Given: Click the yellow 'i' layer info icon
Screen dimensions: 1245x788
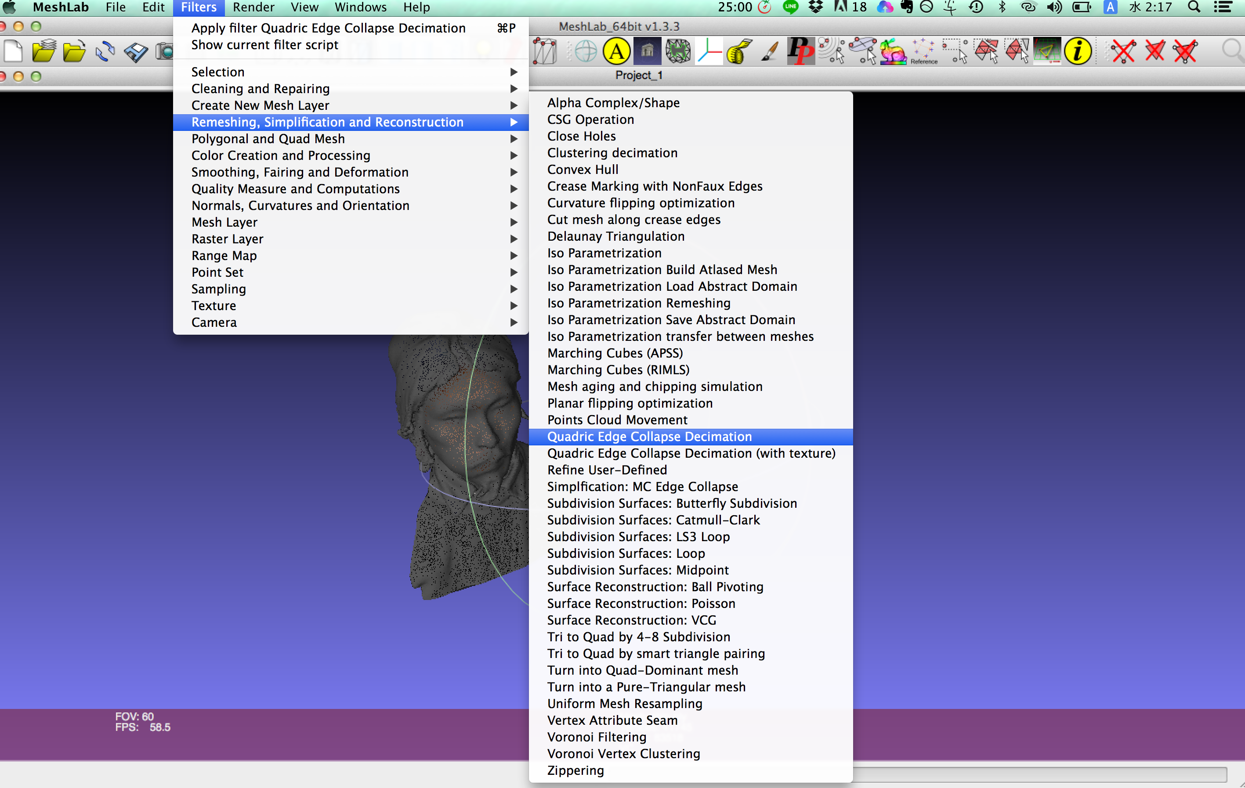Looking at the screenshot, I should click(x=1078, y=51).
